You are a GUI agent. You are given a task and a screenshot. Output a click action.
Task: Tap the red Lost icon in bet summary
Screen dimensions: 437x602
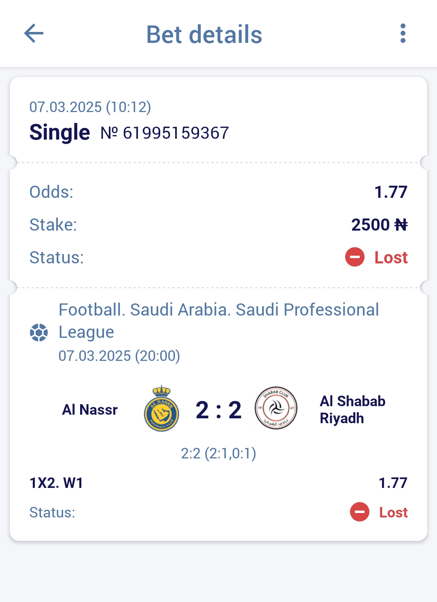click(x=355, y=257)
